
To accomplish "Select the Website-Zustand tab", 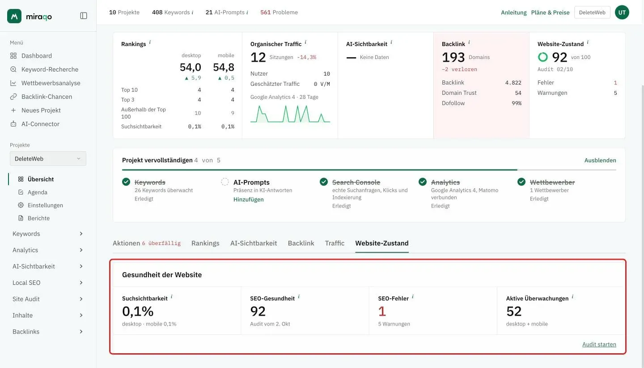I will [x=382, y=243].
